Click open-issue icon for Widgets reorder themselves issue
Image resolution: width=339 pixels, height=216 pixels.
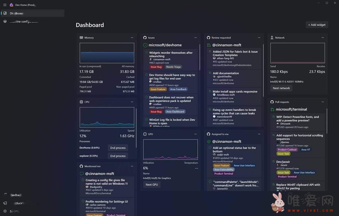point(146,52)
